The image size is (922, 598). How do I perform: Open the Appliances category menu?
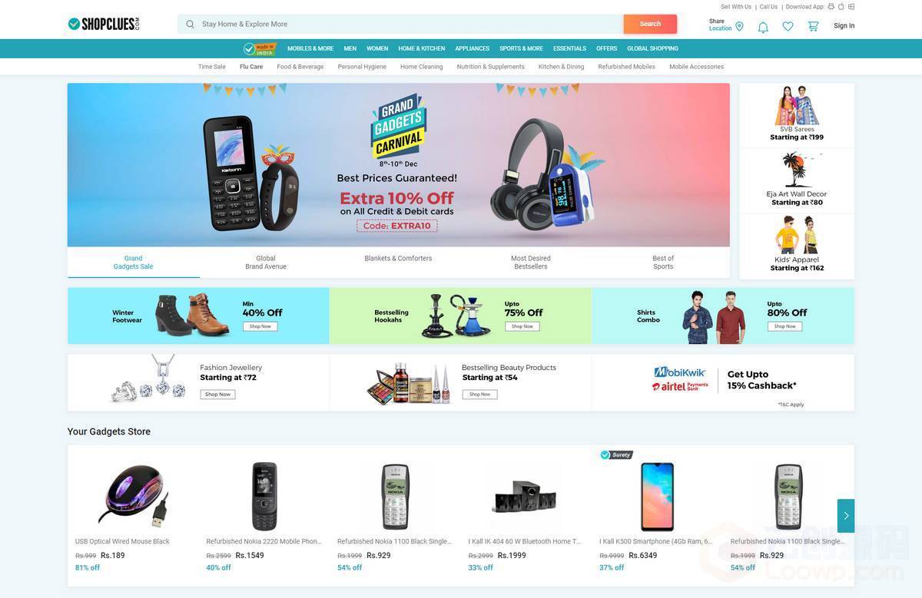pos(473,48)
